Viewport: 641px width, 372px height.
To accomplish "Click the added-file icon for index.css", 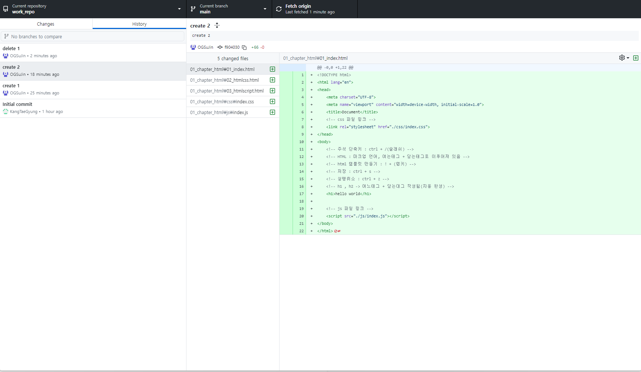I will pyautogui.click(x=272, y=102).
